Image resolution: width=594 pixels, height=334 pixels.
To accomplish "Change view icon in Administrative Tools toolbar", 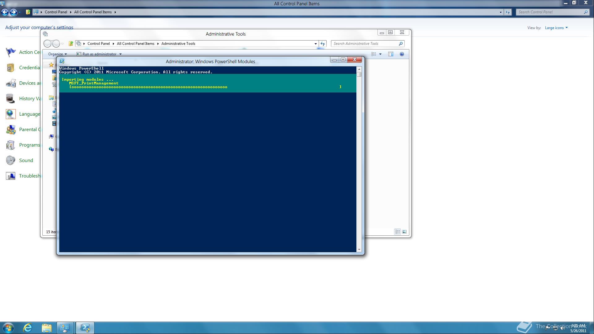I will 374,54.
